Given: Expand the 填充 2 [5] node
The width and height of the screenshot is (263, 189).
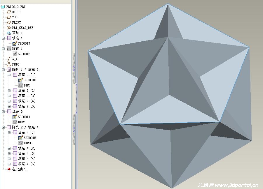Looking at the screenshot, I should (9, 106).
